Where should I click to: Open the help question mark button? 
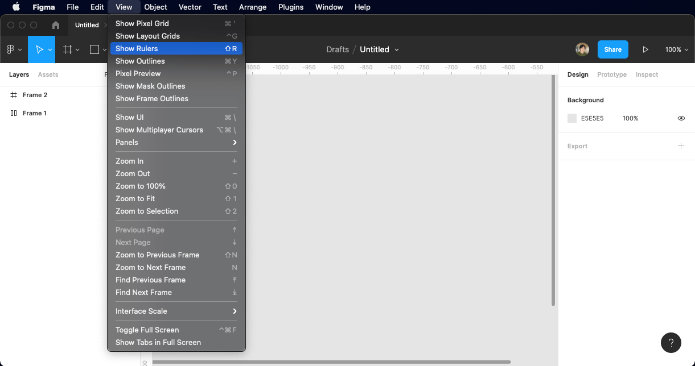(671, 343)
